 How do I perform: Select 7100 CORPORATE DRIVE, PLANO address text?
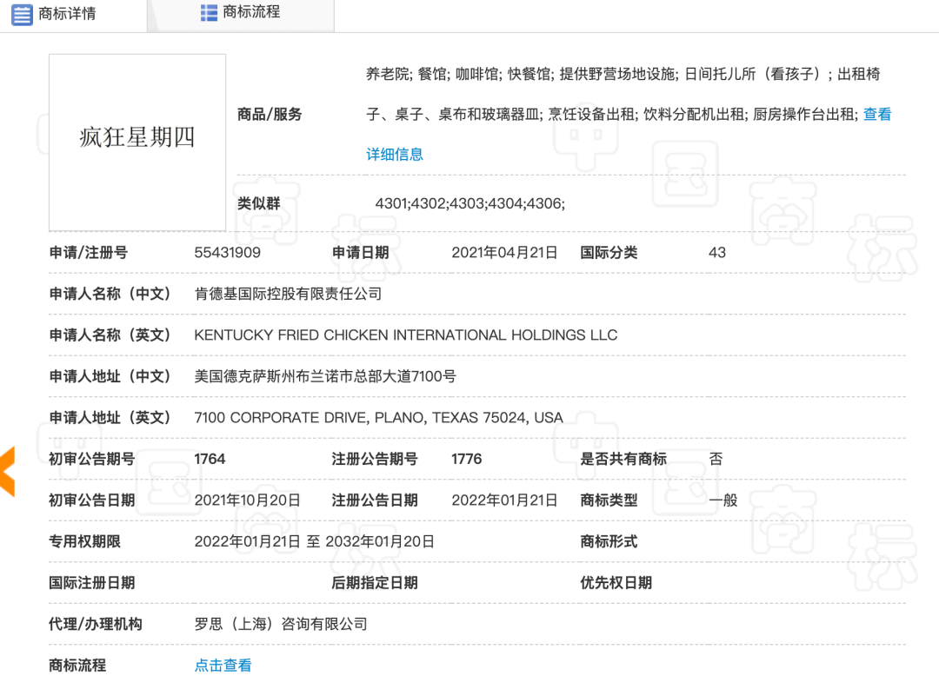[378, 418]
